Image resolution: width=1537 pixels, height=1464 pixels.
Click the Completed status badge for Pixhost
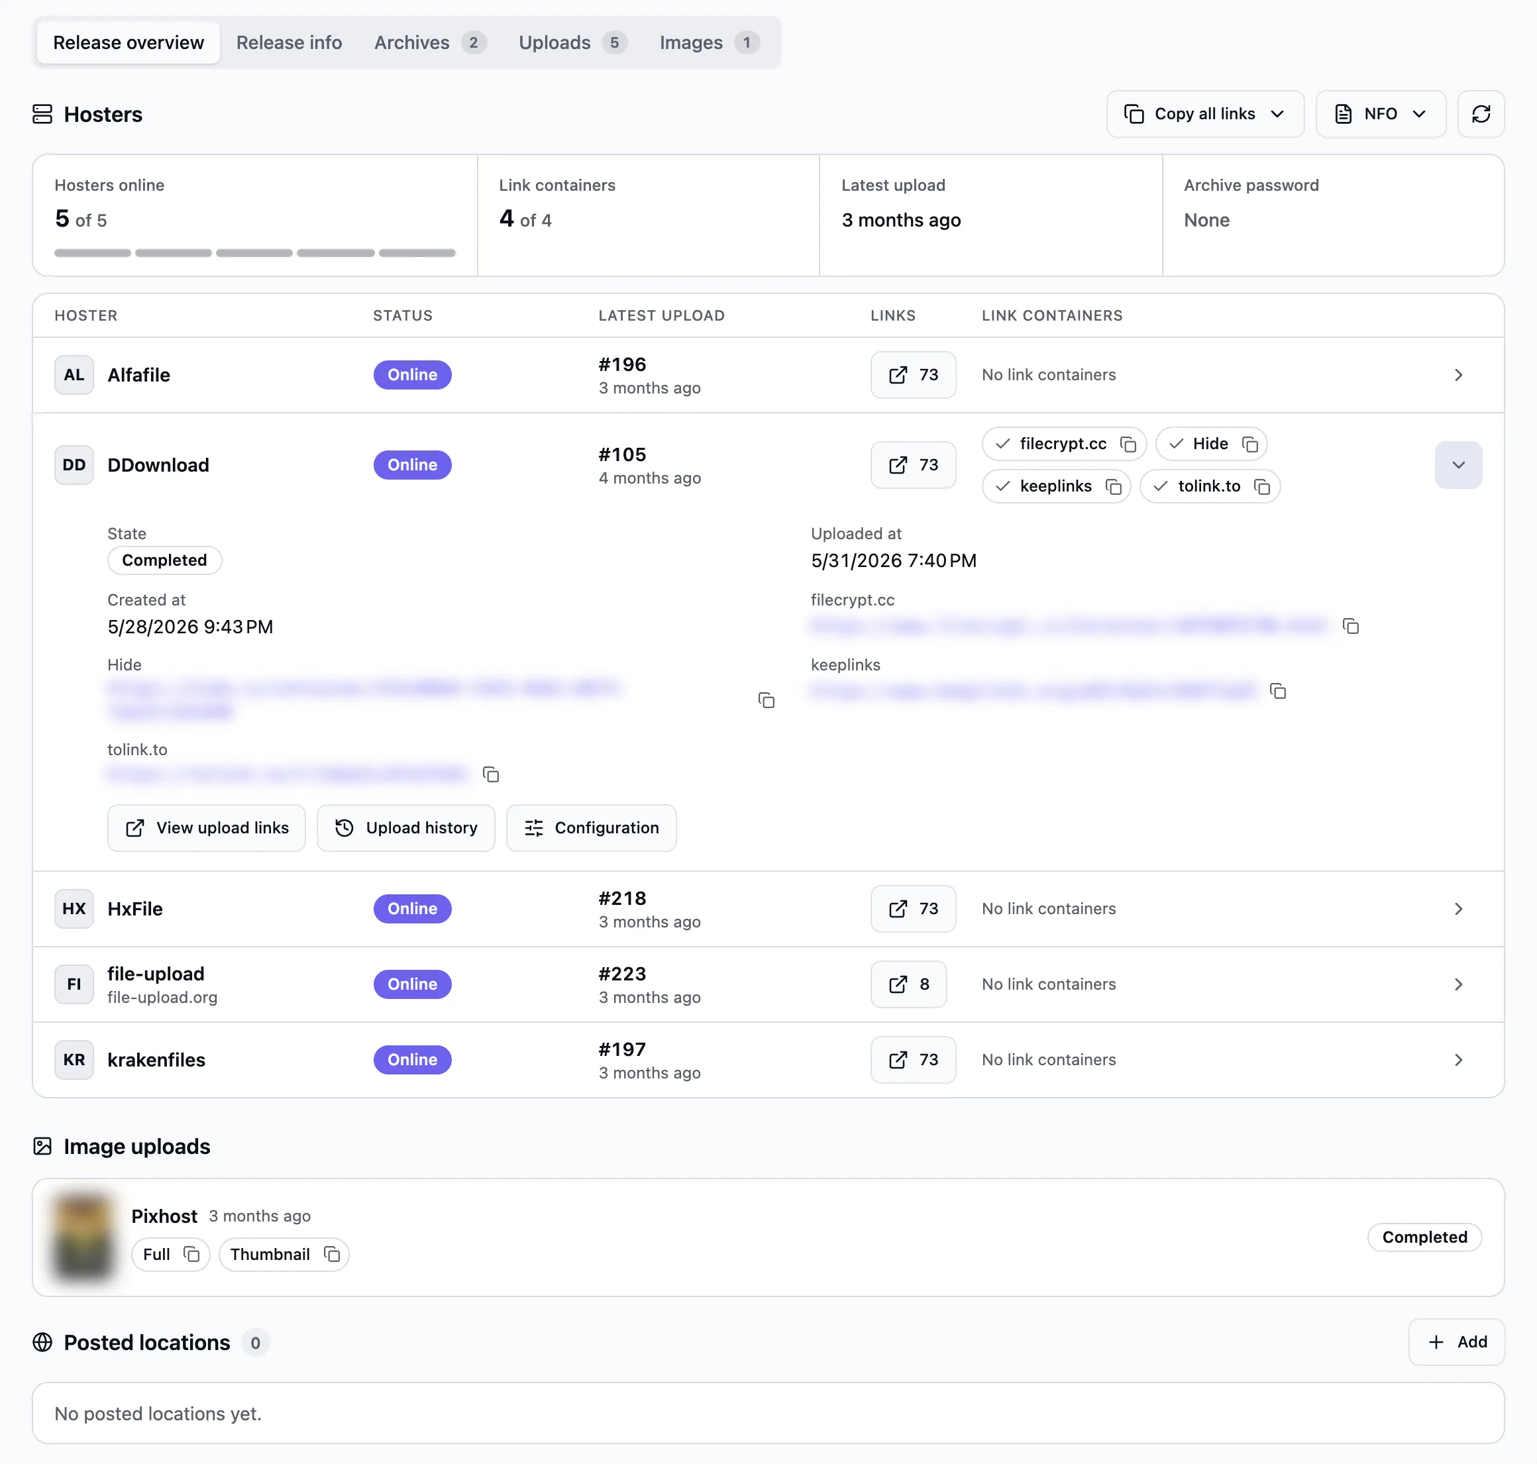point(1424,1237)
